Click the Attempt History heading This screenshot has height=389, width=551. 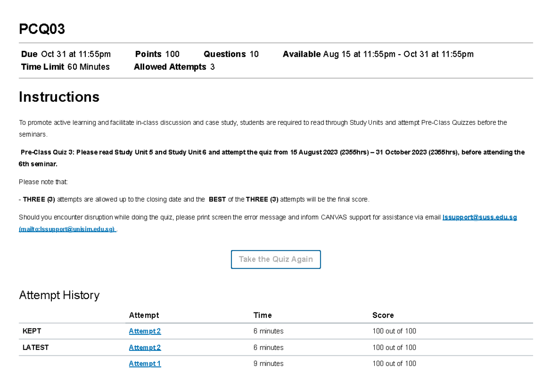tap(59, 295)
